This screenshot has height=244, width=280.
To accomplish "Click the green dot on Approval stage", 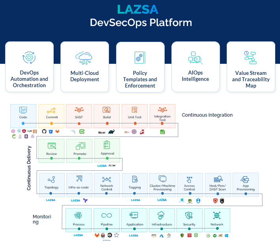I will click(107, 158).
